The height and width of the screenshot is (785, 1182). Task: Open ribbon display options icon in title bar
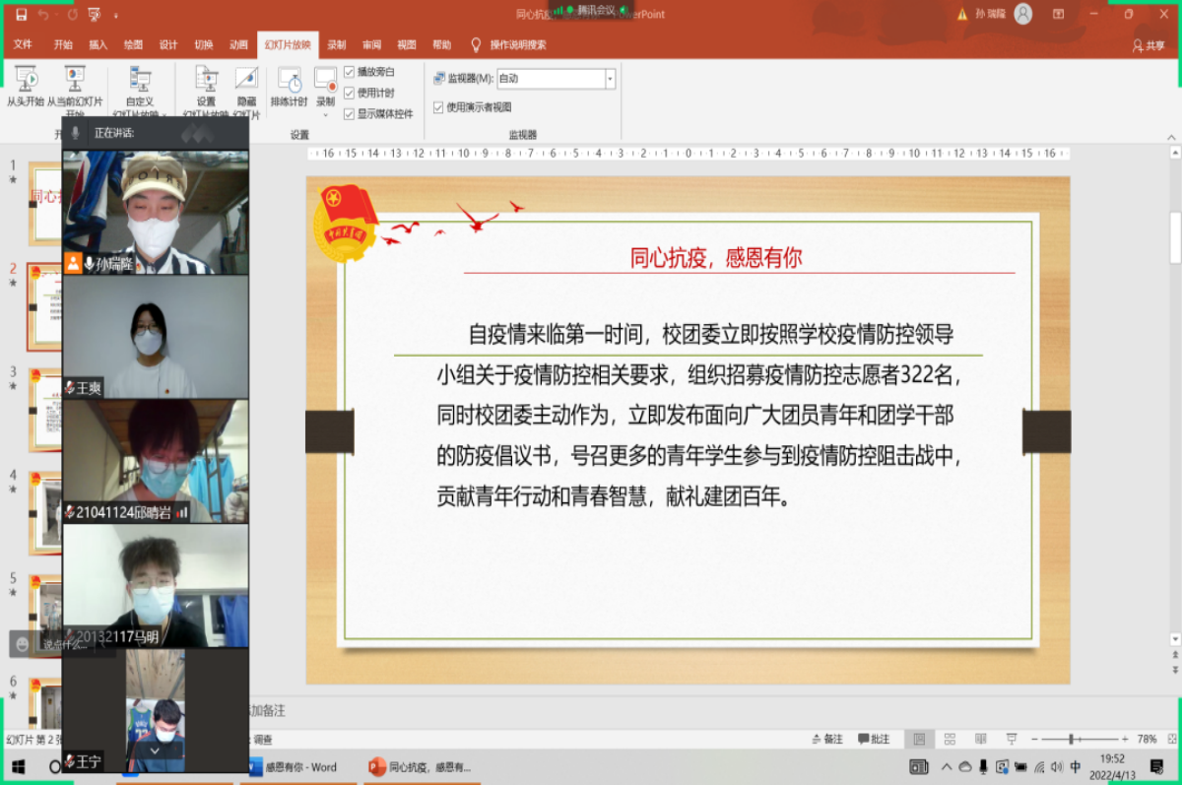pos(1059,14)
